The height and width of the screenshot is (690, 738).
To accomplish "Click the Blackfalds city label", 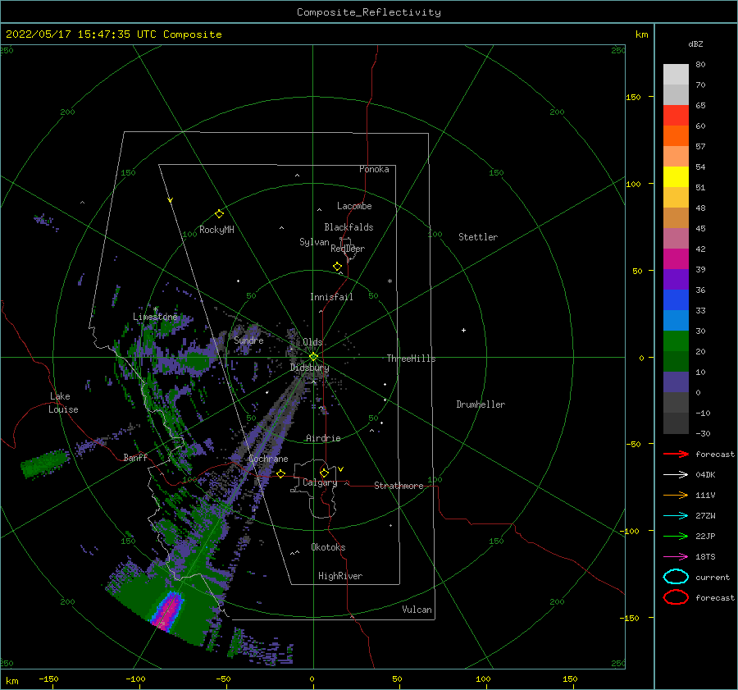I will (348, 227).
